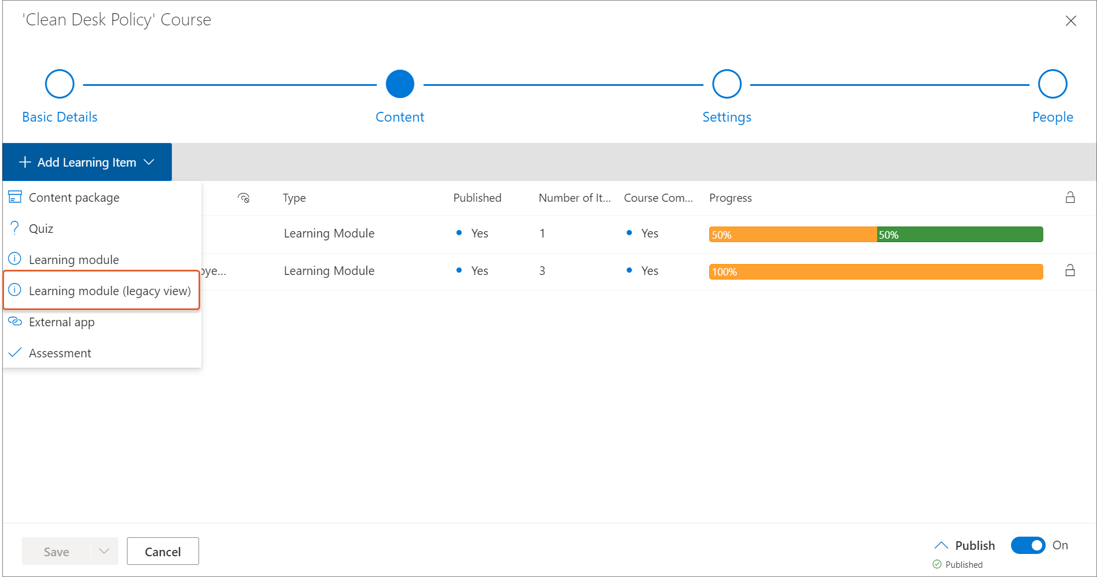Click the Quiz question mark icon
Image resolution: width=1097 pixels, height=577 pixels.
point(15,228)
